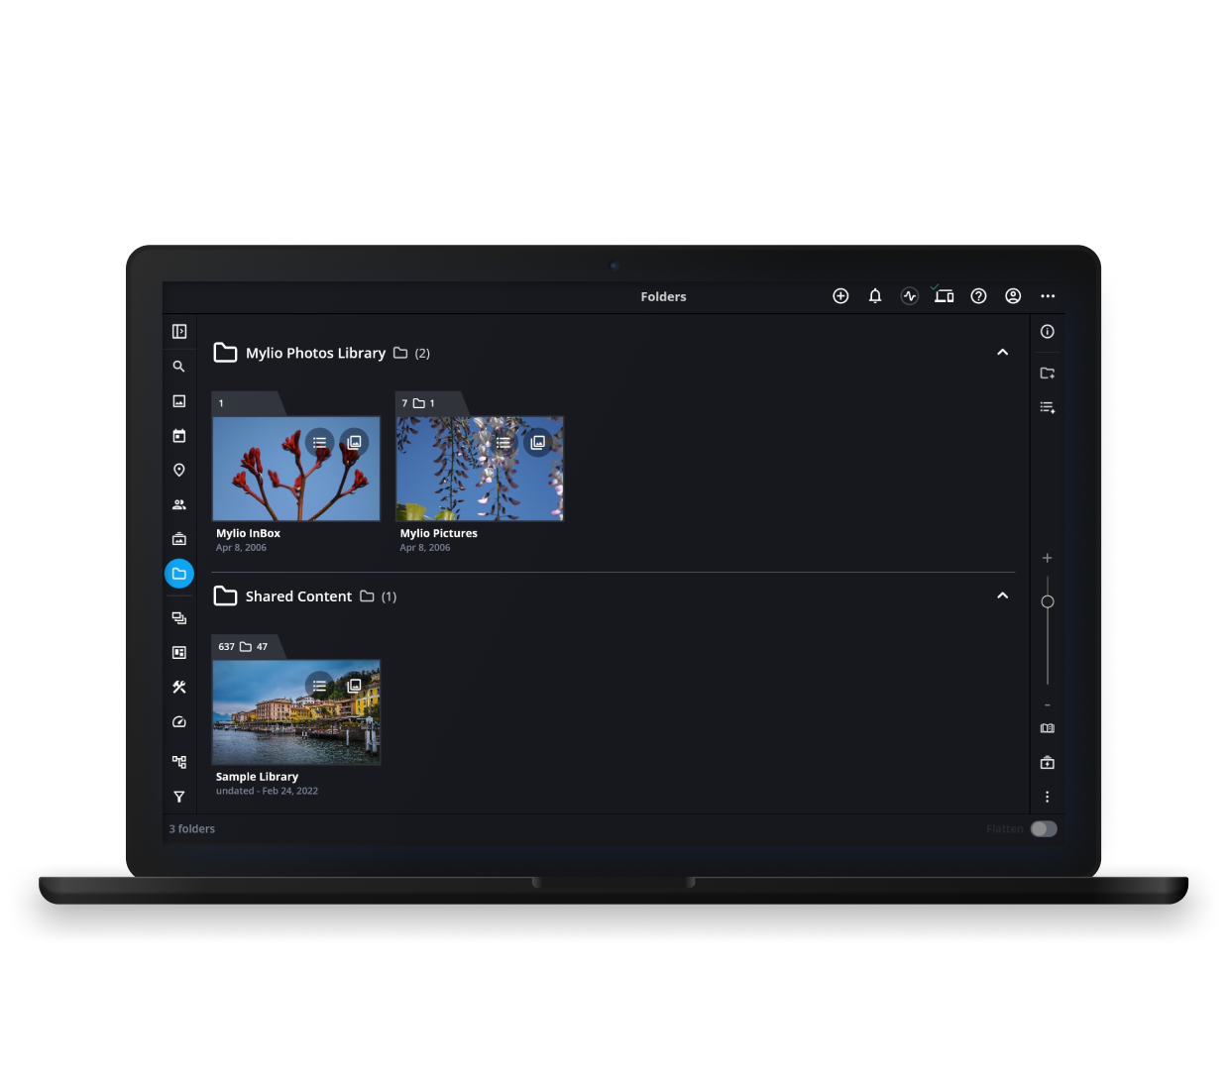Click the Mylio Pictures folder name
The height and width of the screenshot is (1080, 1228).
pos(438,533)
